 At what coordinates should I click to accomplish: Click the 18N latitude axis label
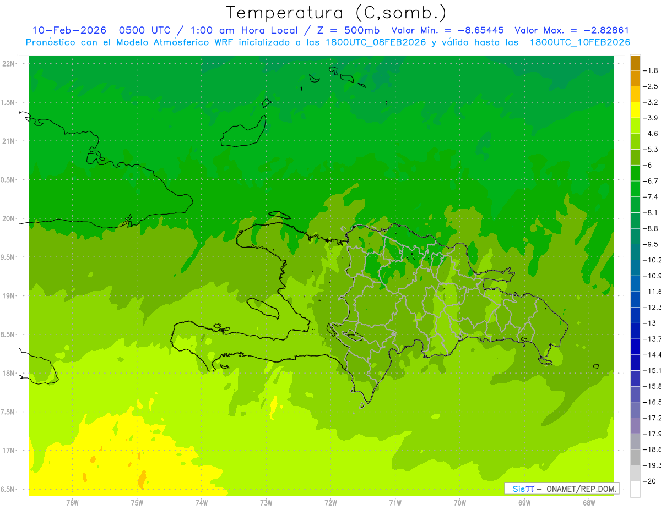click(x=8, y=374)
